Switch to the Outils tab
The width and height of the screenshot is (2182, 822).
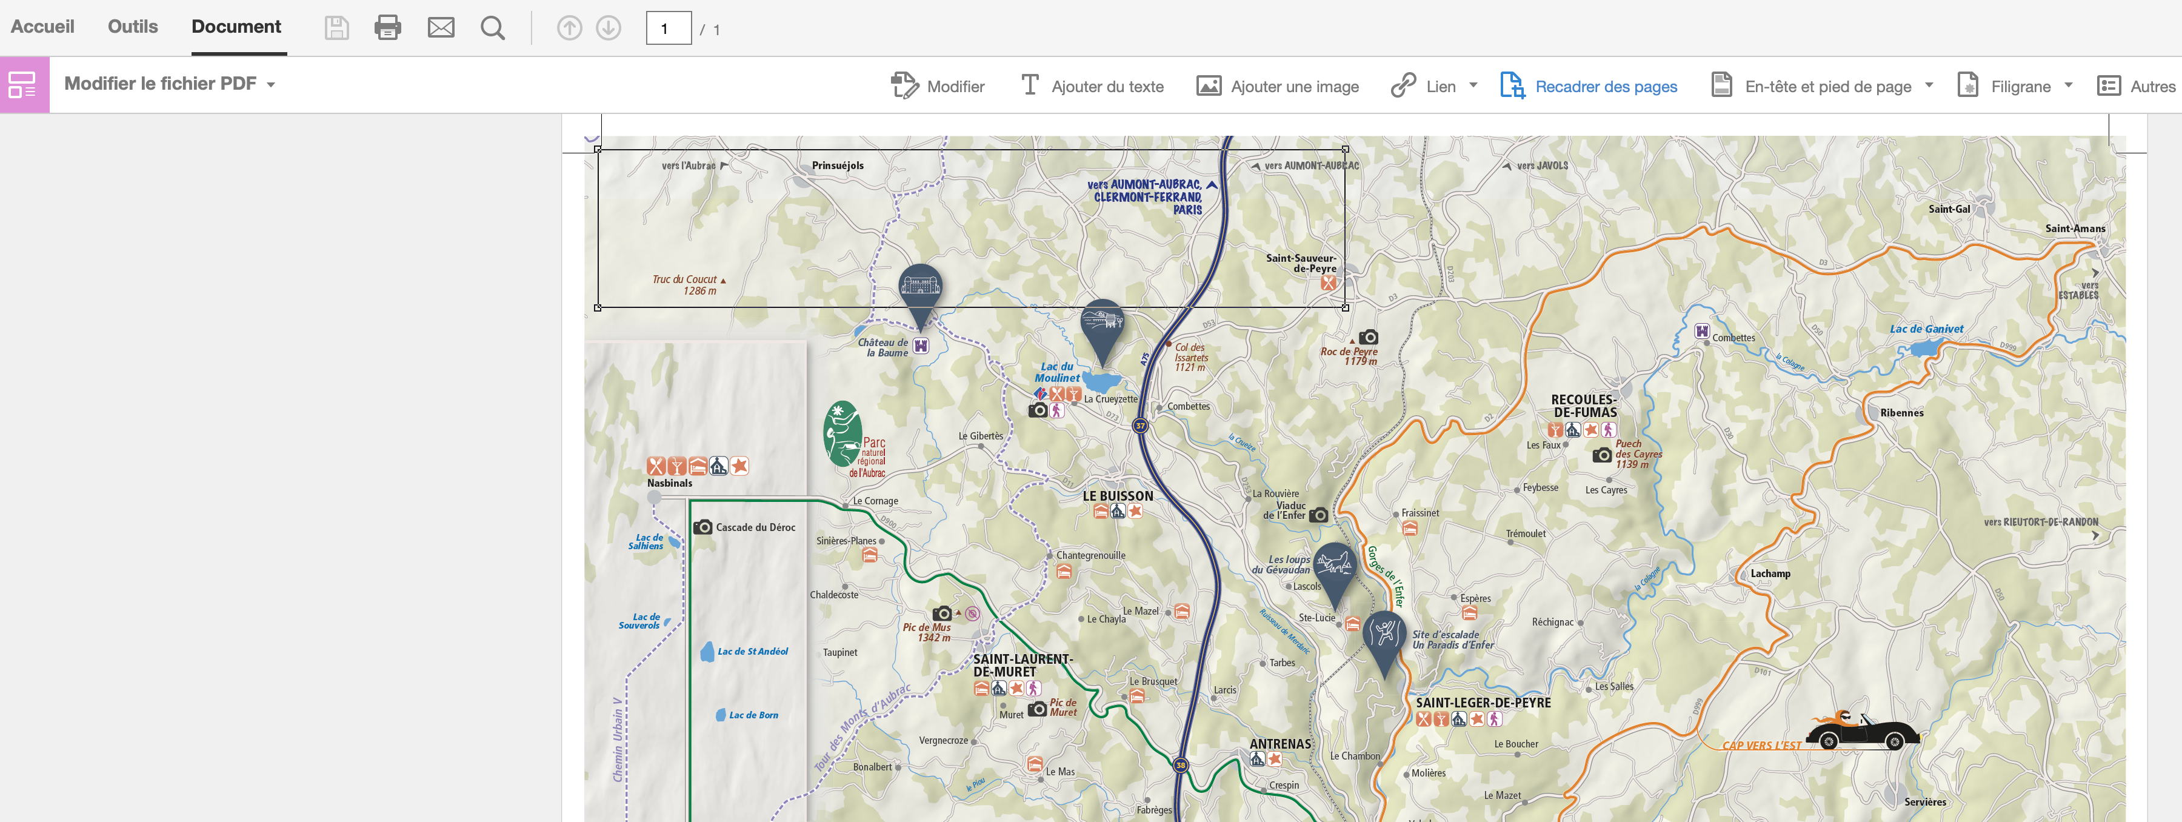[132, 26]
